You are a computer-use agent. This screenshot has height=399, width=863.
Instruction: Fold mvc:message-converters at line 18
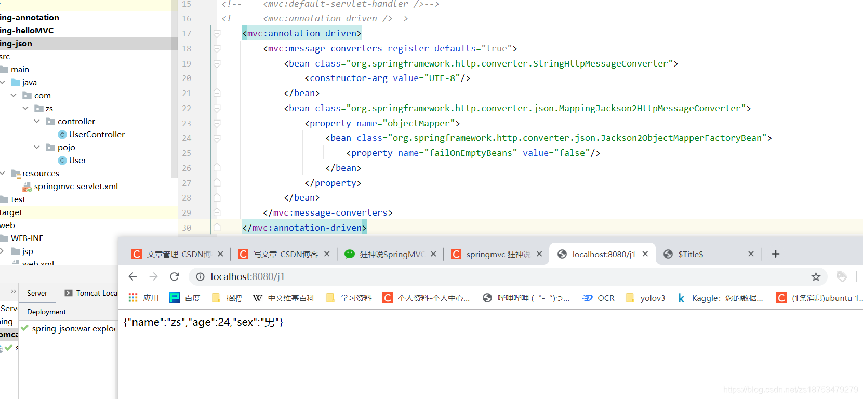(x=217, y=48)
